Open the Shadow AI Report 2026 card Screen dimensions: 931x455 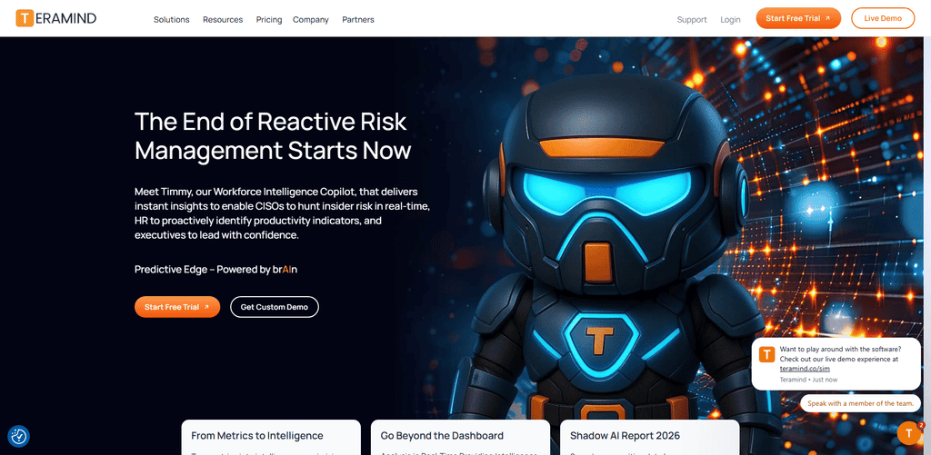click(x=649, y=437)
